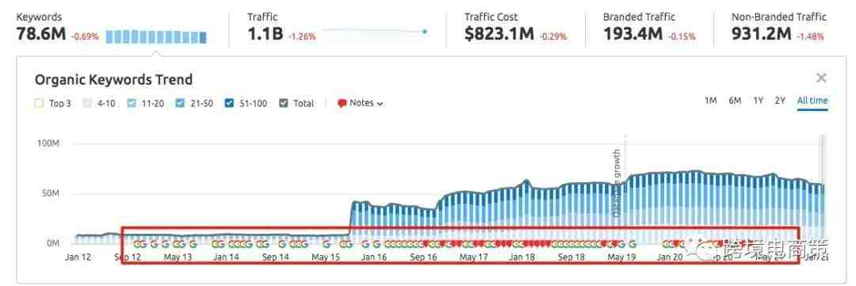Select the 2Y time range
The width and height of the screenshot is (856, 286).
tap(780, 101)
